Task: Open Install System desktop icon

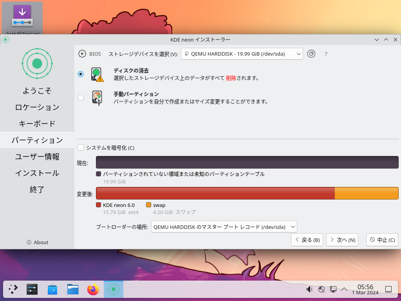Action: point(22,18)
